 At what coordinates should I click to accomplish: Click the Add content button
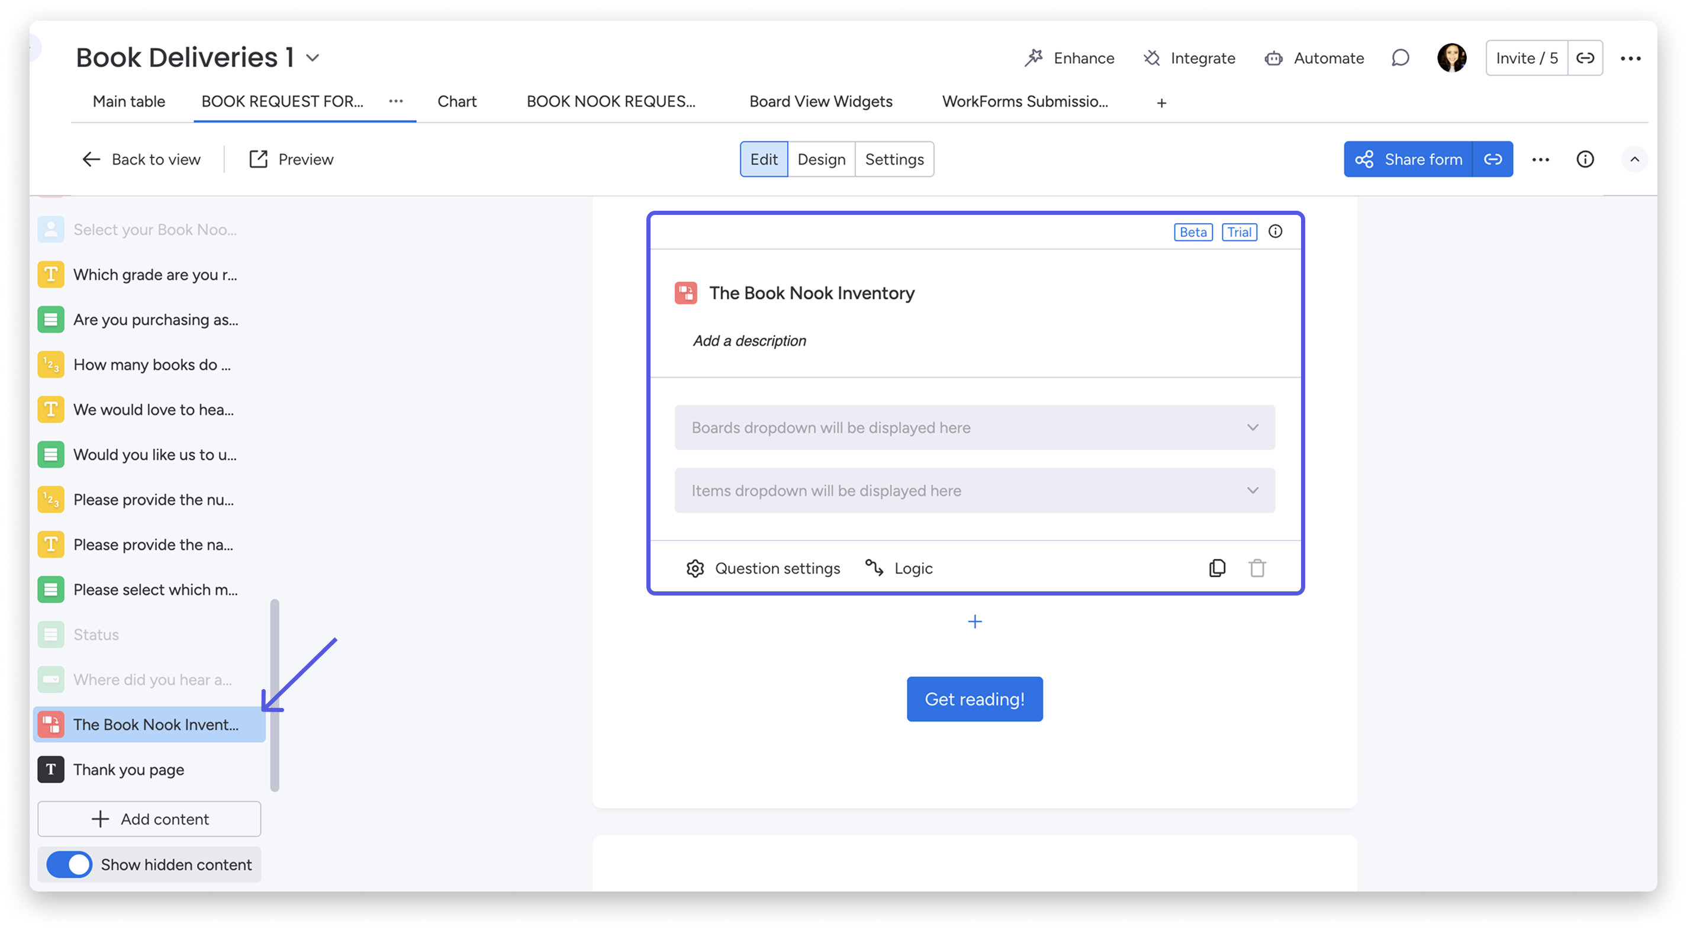tap(149, 819)
